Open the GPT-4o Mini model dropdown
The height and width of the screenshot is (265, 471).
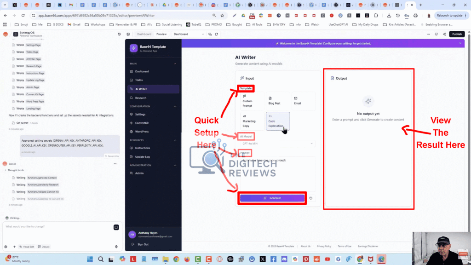[277, 143]
